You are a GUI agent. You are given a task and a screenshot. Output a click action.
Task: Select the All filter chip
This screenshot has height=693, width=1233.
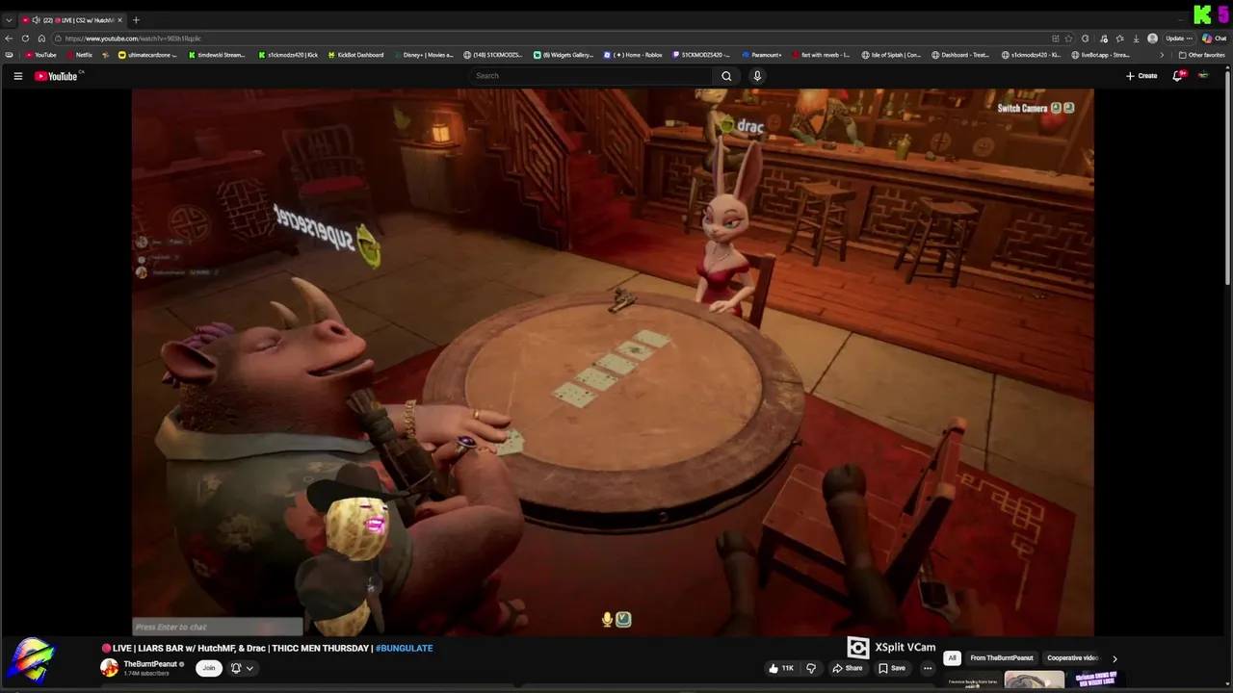(x=952, y=658)
